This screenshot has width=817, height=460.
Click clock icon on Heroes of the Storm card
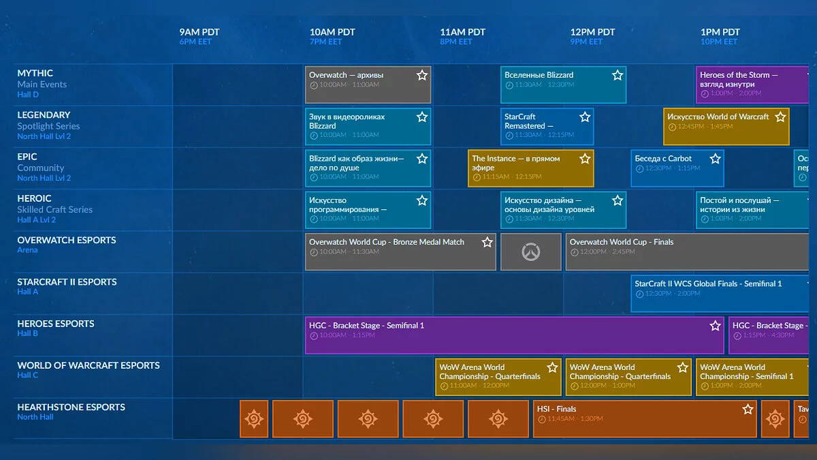(x=704, y=93)
